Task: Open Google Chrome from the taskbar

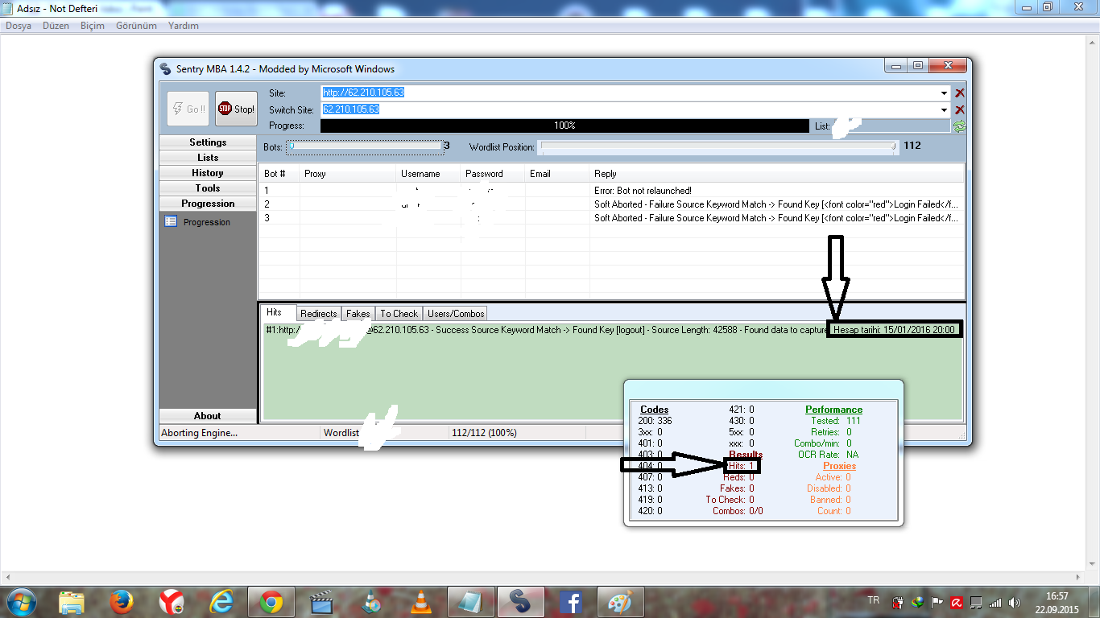Action: pyautogui.click(x=271, y=601)
